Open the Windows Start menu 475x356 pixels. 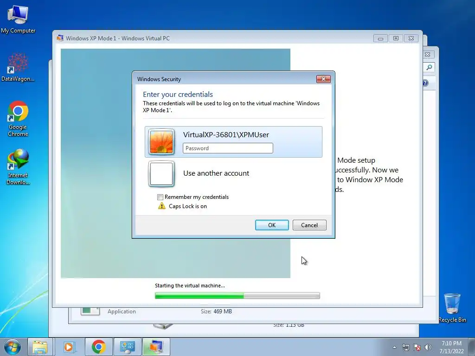(13, 347)
